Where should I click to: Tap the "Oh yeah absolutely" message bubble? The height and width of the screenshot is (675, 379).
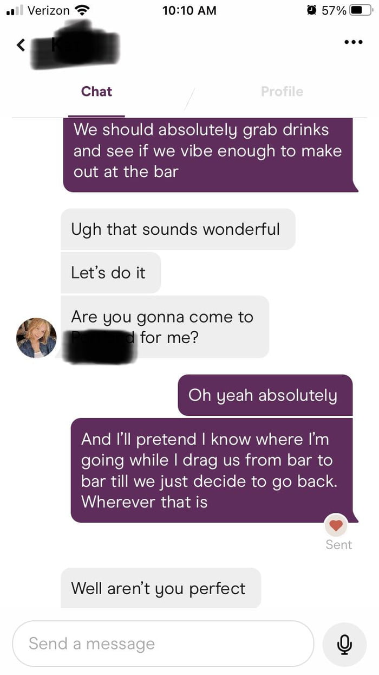click(x=265, y=395)
